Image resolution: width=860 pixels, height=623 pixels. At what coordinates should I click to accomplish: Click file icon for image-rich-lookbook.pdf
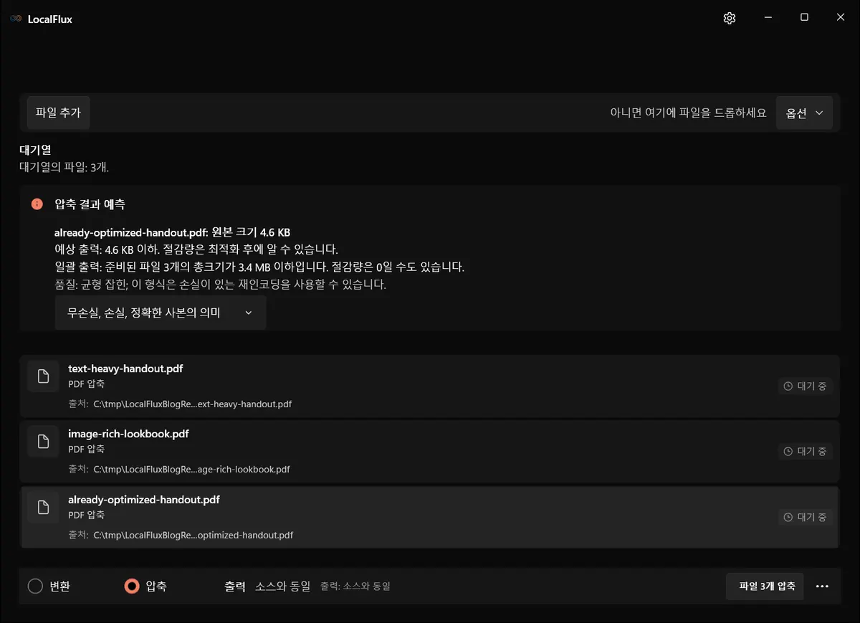43,442
